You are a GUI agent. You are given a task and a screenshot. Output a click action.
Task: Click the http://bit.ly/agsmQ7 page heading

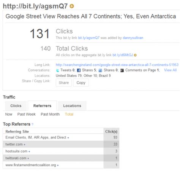click(x=35, y=6)
